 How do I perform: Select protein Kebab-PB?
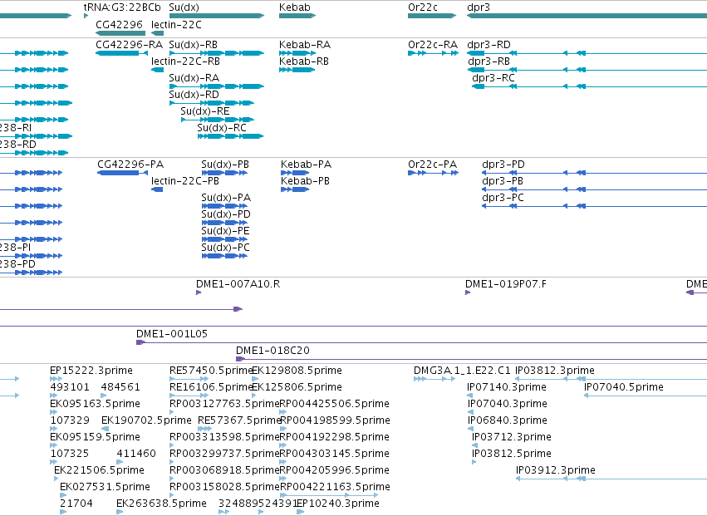click(305, 181)
